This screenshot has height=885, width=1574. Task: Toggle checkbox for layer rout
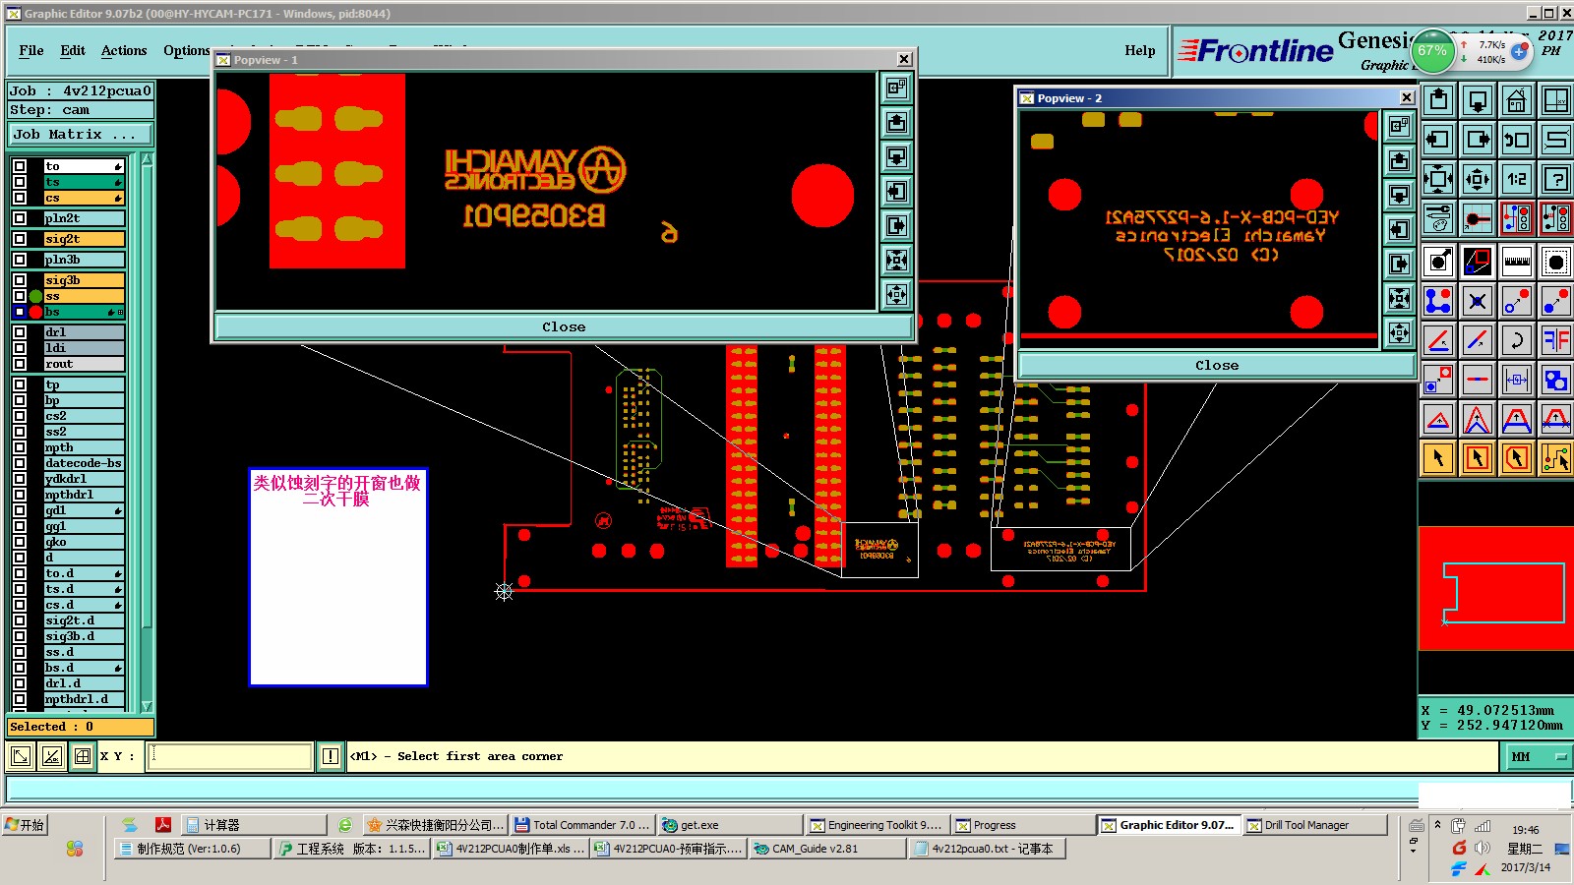coord(20,364)
